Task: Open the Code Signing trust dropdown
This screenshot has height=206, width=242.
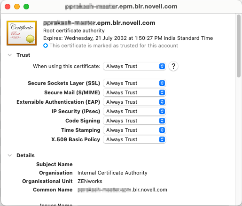Action: (x=134, y=121)
